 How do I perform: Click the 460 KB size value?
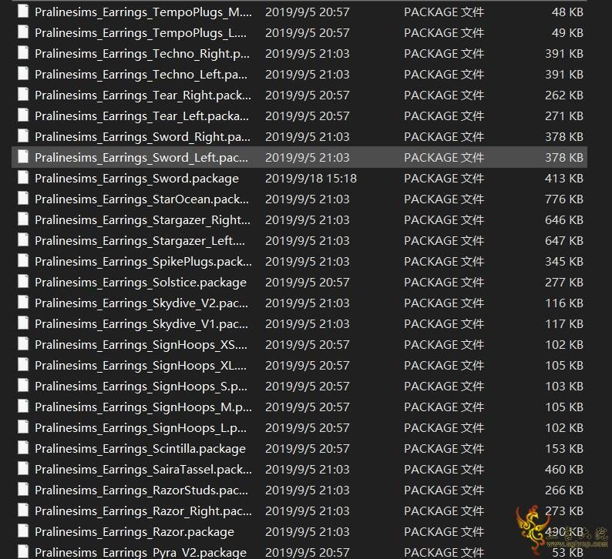coord(564,470)
